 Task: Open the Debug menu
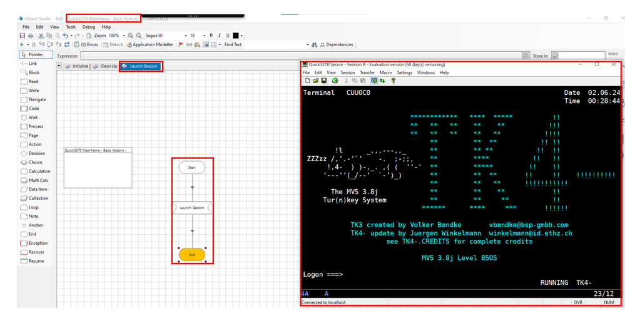click(x=88, y=27)
